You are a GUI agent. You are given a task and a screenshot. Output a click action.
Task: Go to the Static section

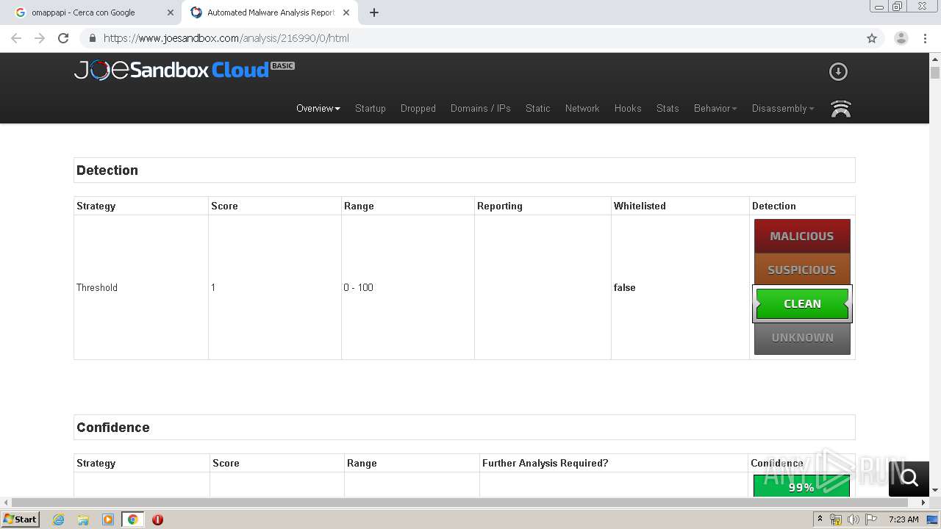pos(537,108)
